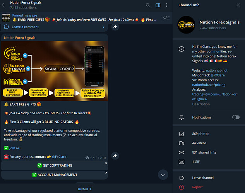Viewport: 245px width, 193px height.
Task: Open the 44 videos list
Action: pos(209,143)
